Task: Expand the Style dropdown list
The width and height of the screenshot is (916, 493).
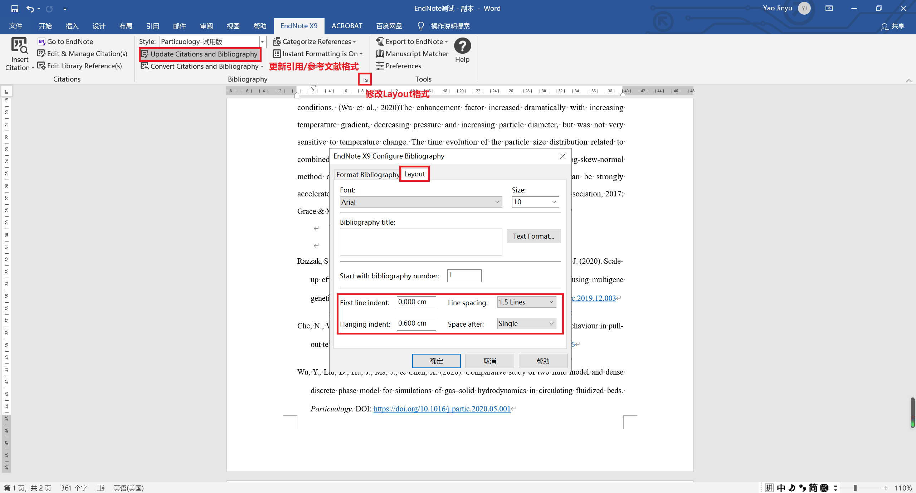Action: (262, 42)
